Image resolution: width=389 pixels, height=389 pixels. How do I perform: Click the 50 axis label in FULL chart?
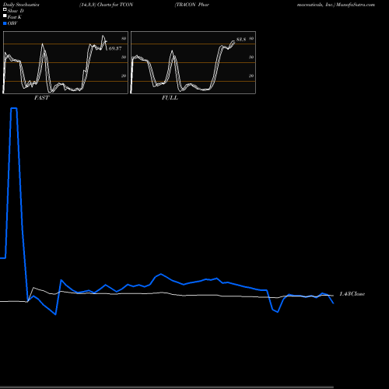tap(251, 57)
